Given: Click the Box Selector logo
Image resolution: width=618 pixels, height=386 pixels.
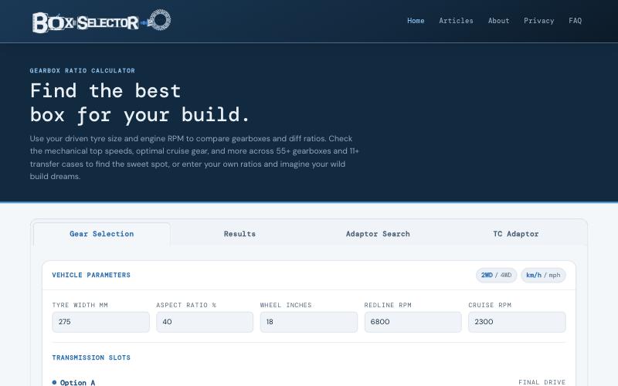Looking at the screenshot, I should 101,21.
